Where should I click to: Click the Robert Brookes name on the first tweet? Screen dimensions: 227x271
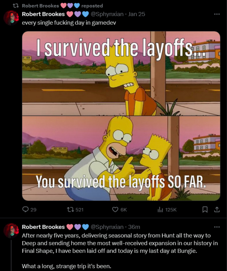pos(43,14)
